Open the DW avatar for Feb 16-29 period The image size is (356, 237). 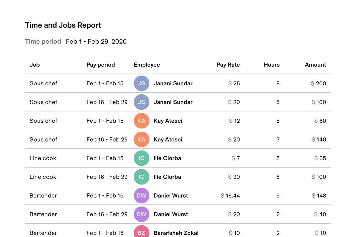(141, 214)
